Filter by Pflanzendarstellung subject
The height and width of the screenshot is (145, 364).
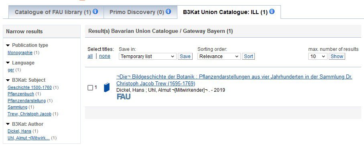point(27,101)
